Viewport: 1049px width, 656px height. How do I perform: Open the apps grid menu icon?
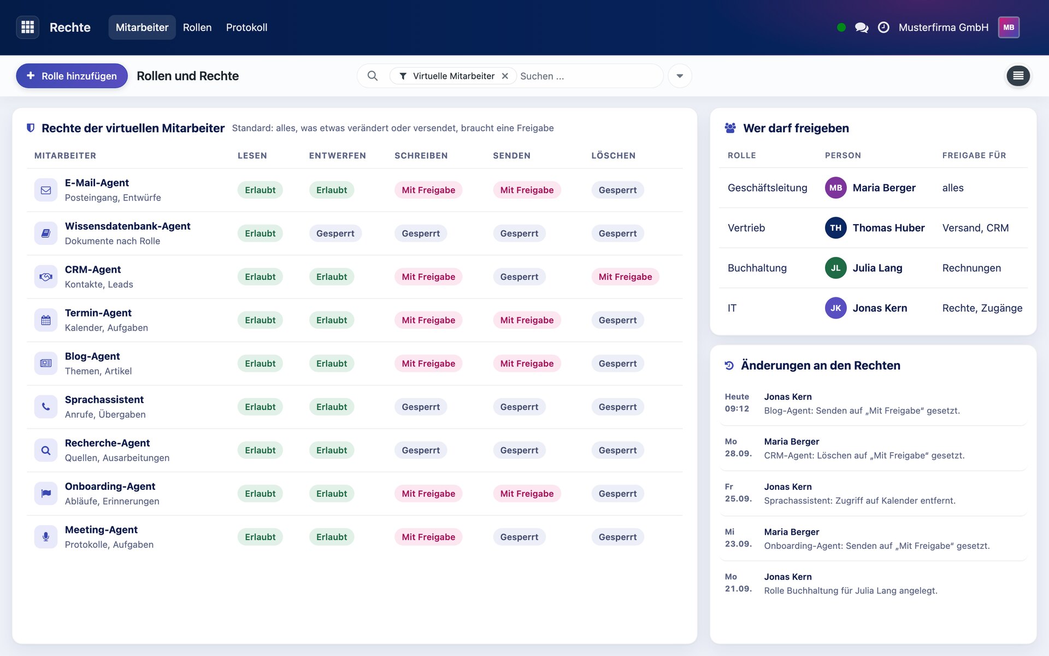(27, 27)
